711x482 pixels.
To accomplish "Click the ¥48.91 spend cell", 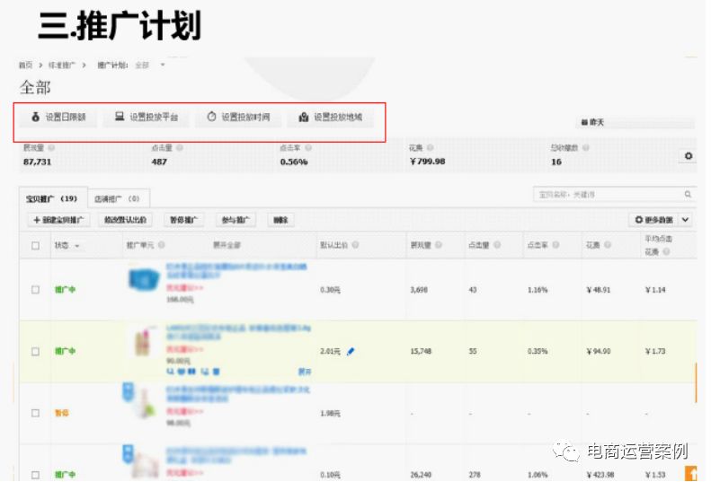I will [x=599, y=290].
